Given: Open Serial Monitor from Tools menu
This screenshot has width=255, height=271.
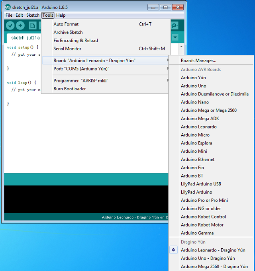Looking at the screenshot, I should [105, 49].
